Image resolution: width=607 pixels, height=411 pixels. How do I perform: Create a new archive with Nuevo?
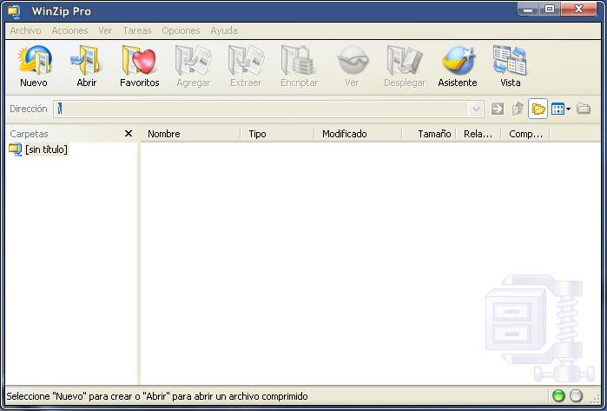(x=34, y=66)
